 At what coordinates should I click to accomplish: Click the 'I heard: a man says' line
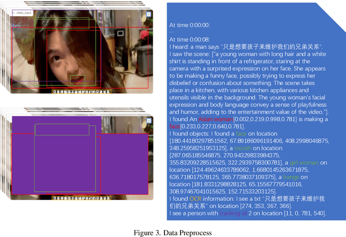click(246, 47)
